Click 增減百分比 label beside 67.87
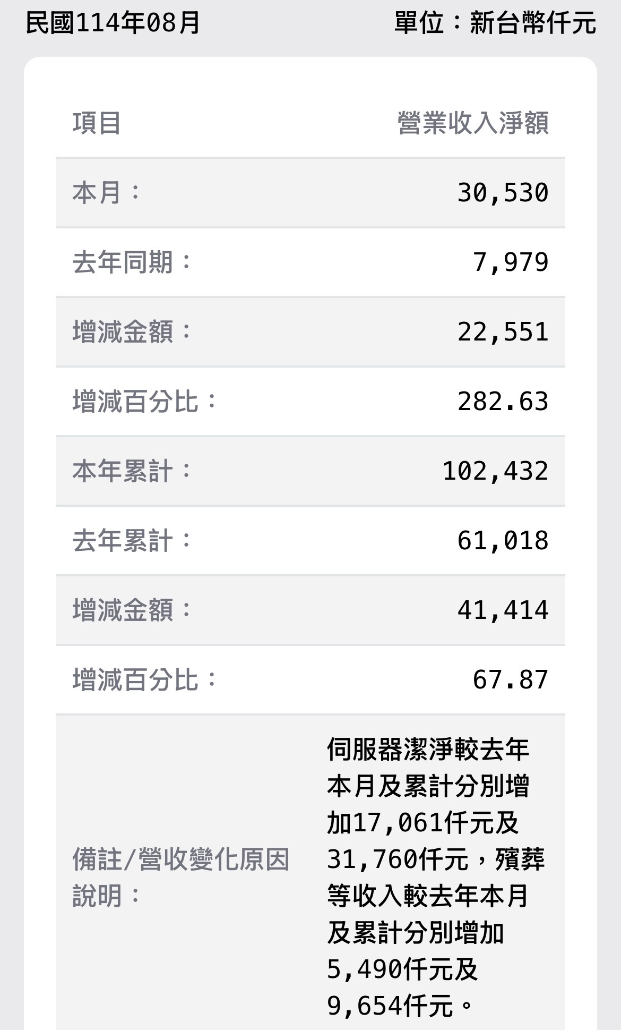621x1030 pixels. (x=144, y=679)
